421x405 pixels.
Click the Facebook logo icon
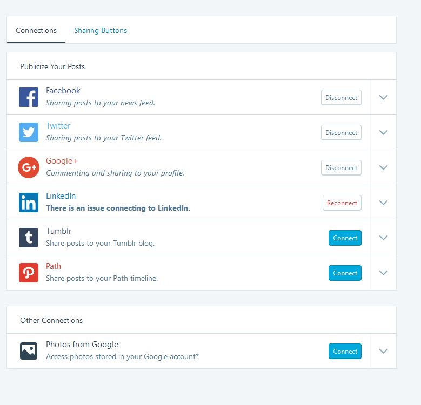[x=29, y=97]
